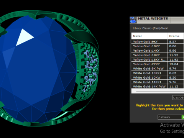
Task: Select the White Gold:10KX1 row
Action: (158, 73)
